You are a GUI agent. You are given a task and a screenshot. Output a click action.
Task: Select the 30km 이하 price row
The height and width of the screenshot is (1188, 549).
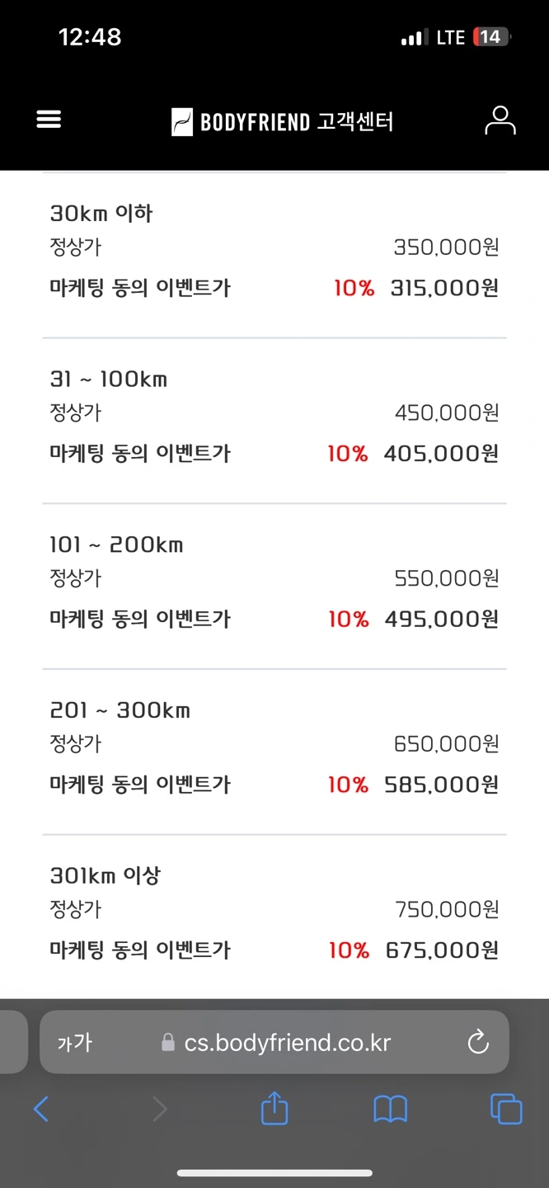tap(101, 214)
